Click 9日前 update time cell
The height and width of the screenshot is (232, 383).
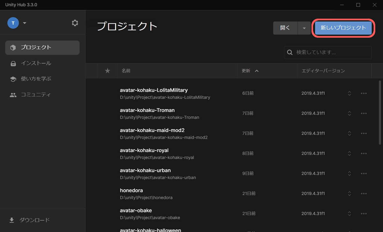pos(248,174)
